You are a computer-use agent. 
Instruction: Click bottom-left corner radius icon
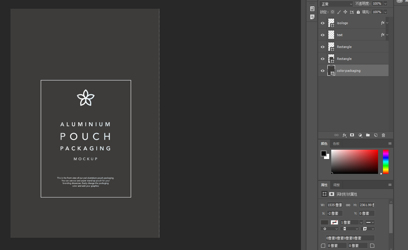(x=323, y=246)
